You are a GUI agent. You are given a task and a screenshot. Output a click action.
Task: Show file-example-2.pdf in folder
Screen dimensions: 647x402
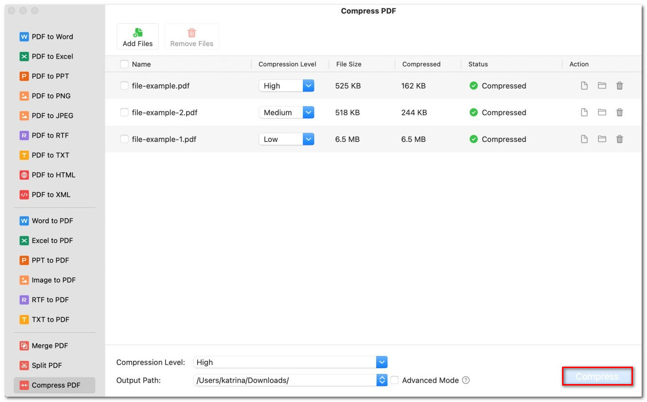pyautogui.click(x=602, y=112)
